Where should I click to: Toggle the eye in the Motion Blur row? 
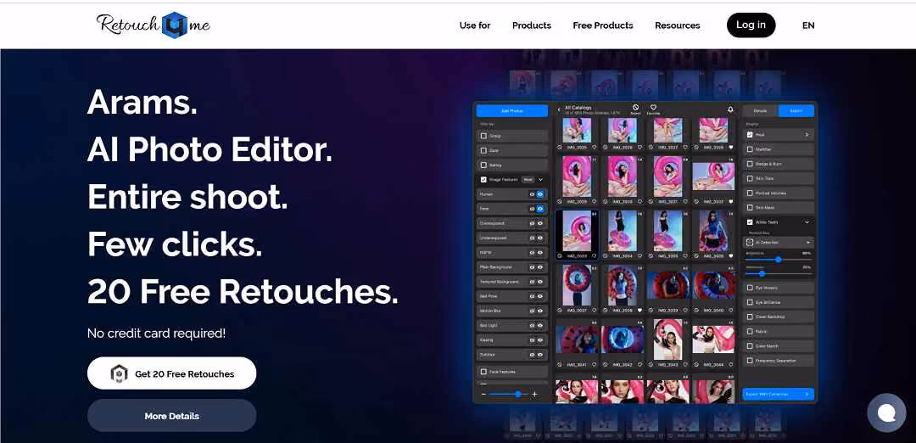[540, 311]
